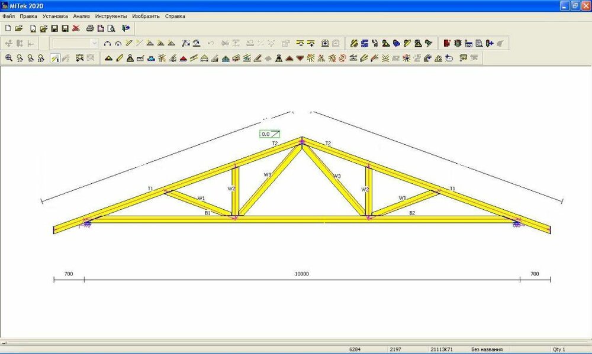Screen dimensions: 592x354
Task: Open the Файл menu
Action: pos(8,16)
